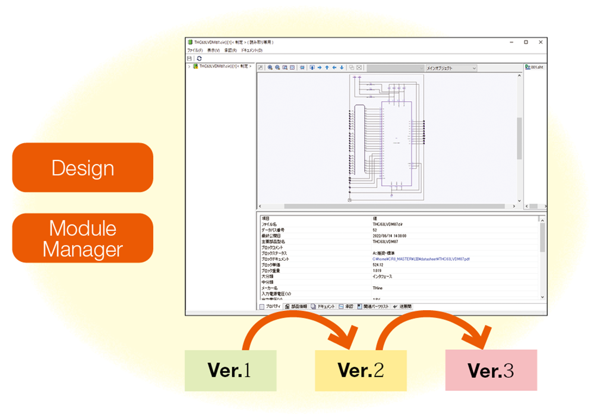Viewport: 594px width, 417px height.
Task: Click the zoom in magnifier icon
Action: (270, 68)
